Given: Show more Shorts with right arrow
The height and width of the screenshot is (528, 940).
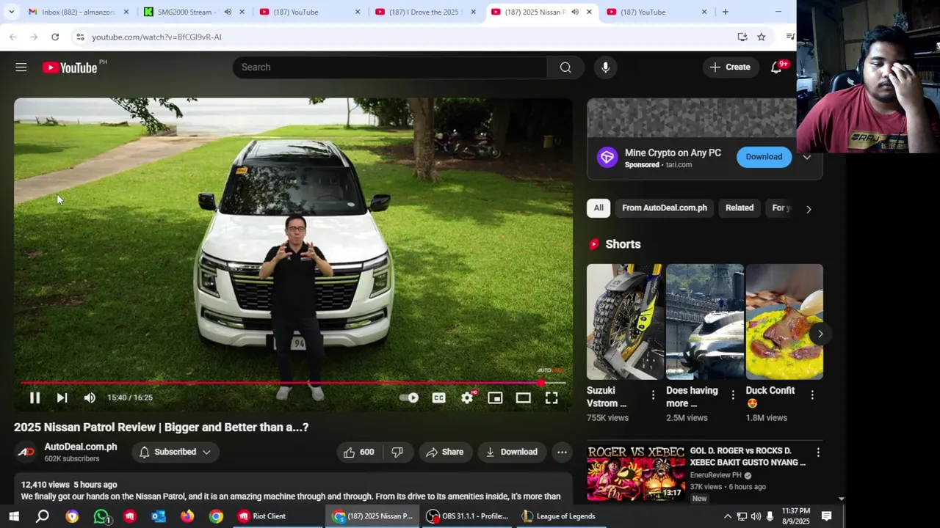Looking at the screenshot, I should (x=820, y=334).
